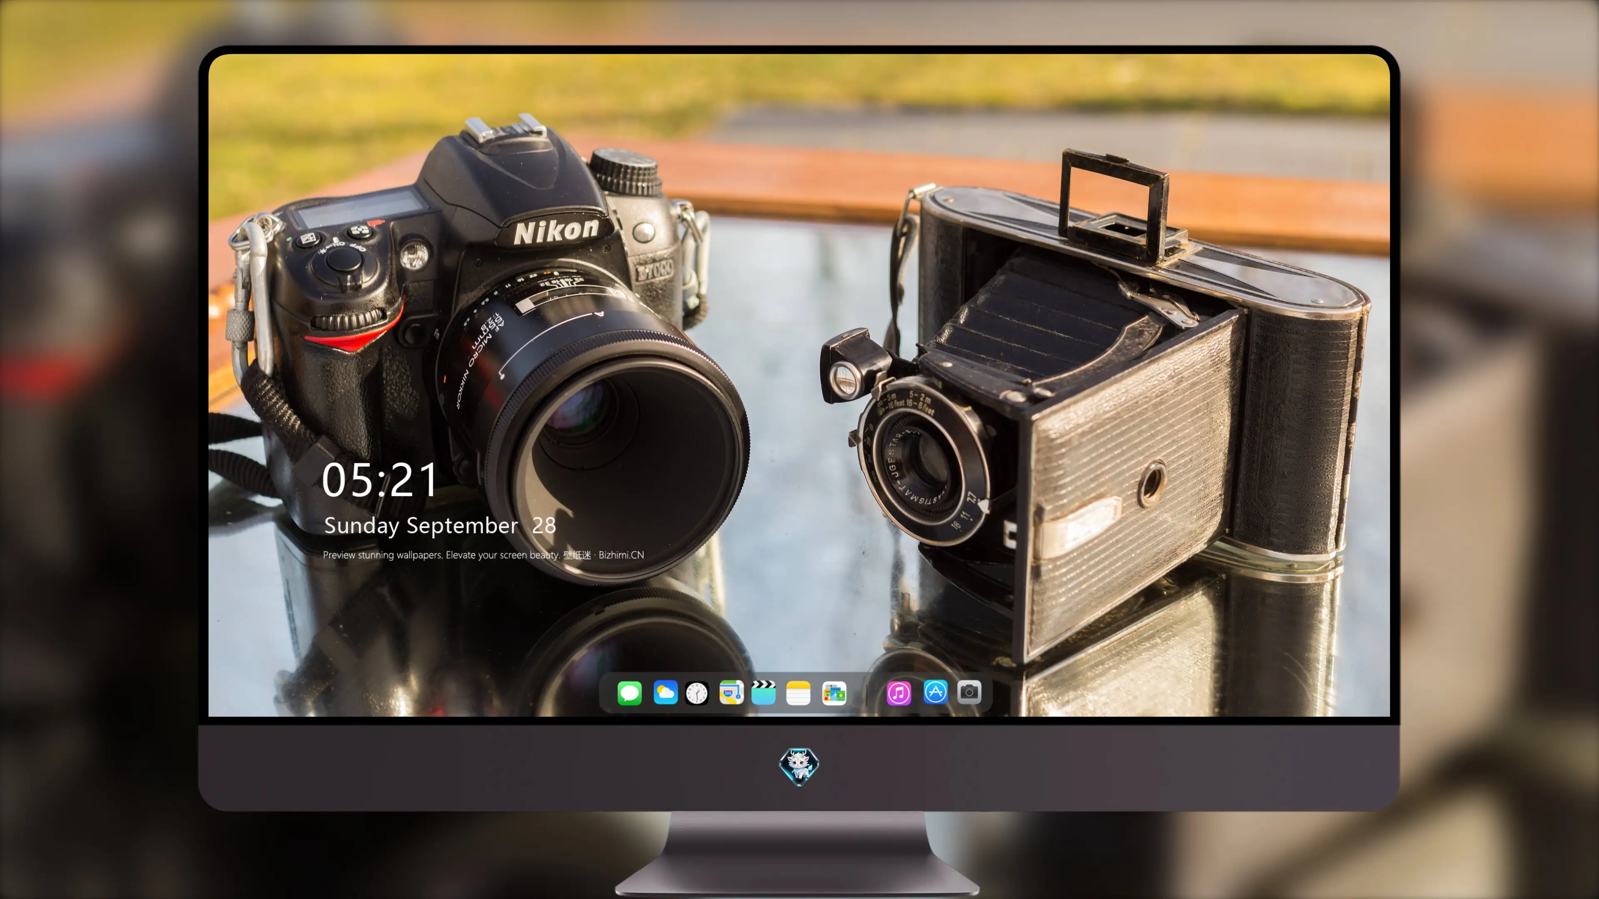Viewport: 1599px width, 899px height.
Task: Open the gray Camera app in the dock
Action: [969, 692]
